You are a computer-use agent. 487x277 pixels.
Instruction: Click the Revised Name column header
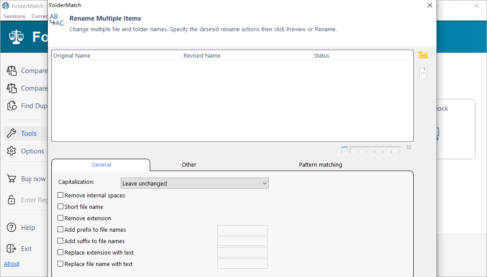click(247, 55)
